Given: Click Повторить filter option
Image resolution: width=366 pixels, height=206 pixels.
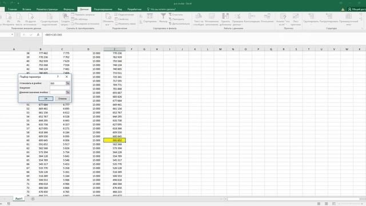Looking at the screenshot, I should pyautogui.click(x=177, y=19).
